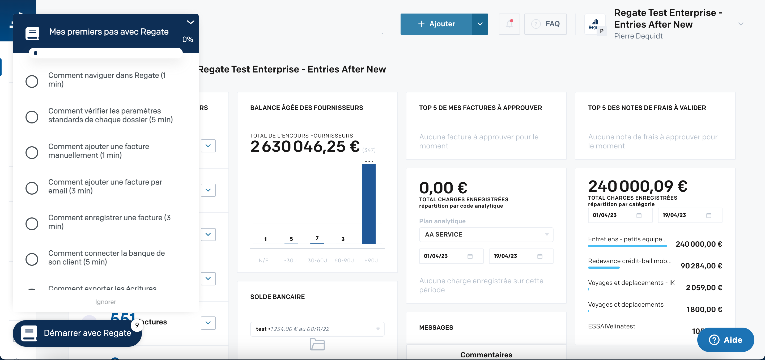Expand the third chevron box in left card

coord(208,234)
